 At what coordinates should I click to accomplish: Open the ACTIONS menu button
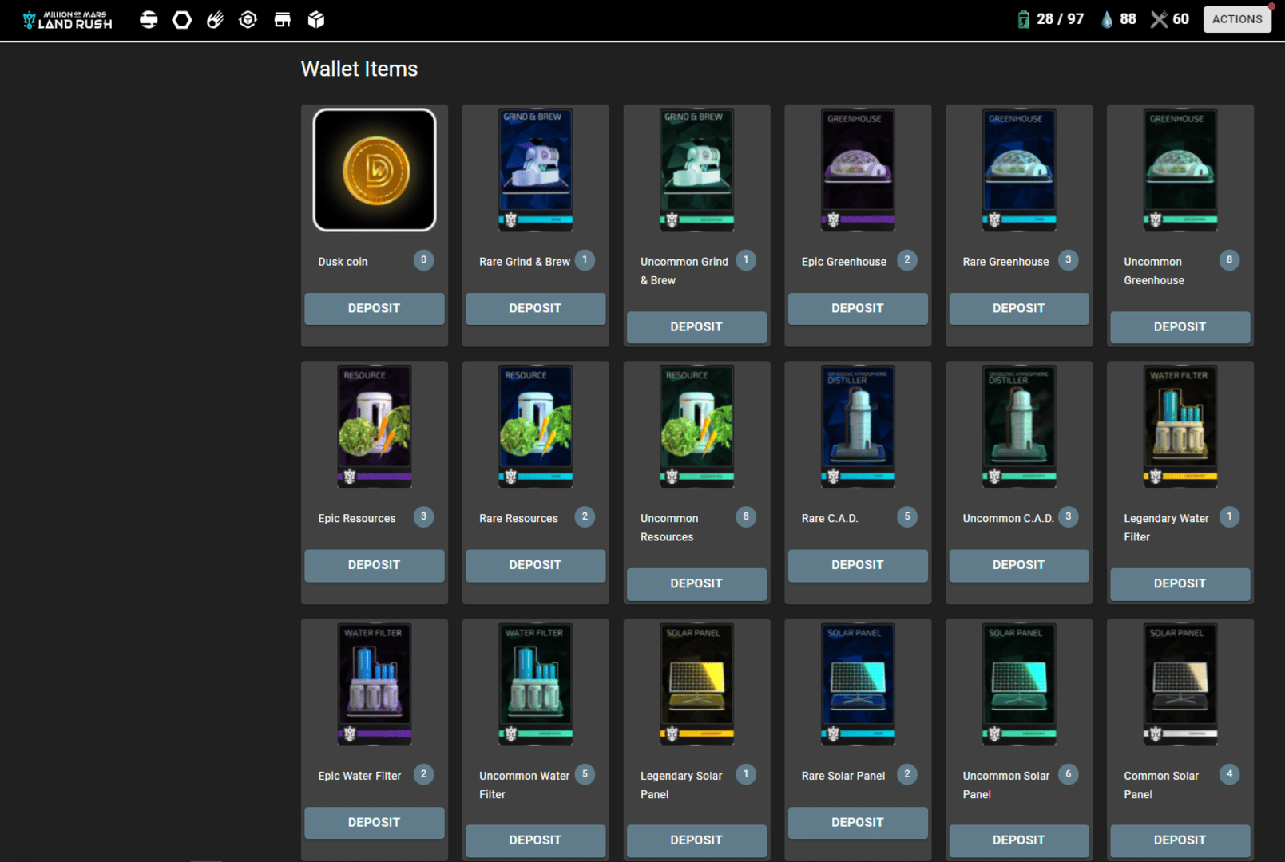(1236, 19)
